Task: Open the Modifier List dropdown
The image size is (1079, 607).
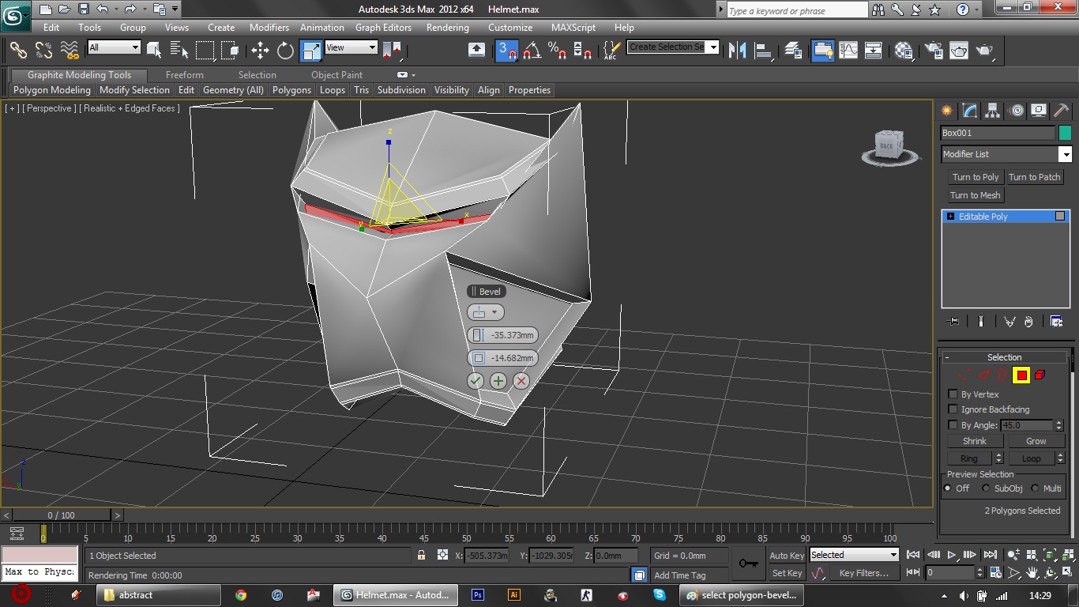Action: coord(1065,154)
